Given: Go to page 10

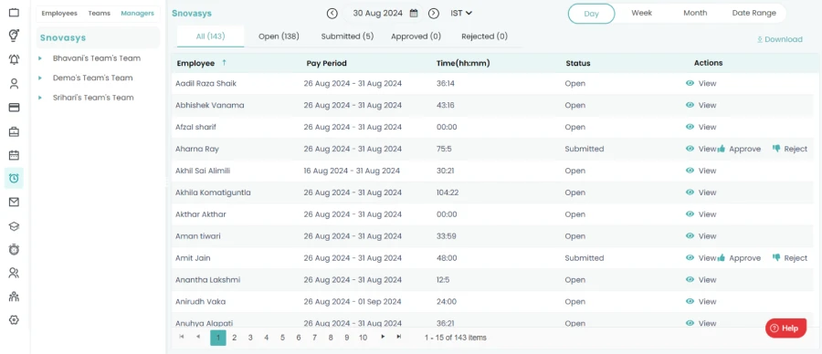Looking at the screenshot, I should [x=363, y=338].
